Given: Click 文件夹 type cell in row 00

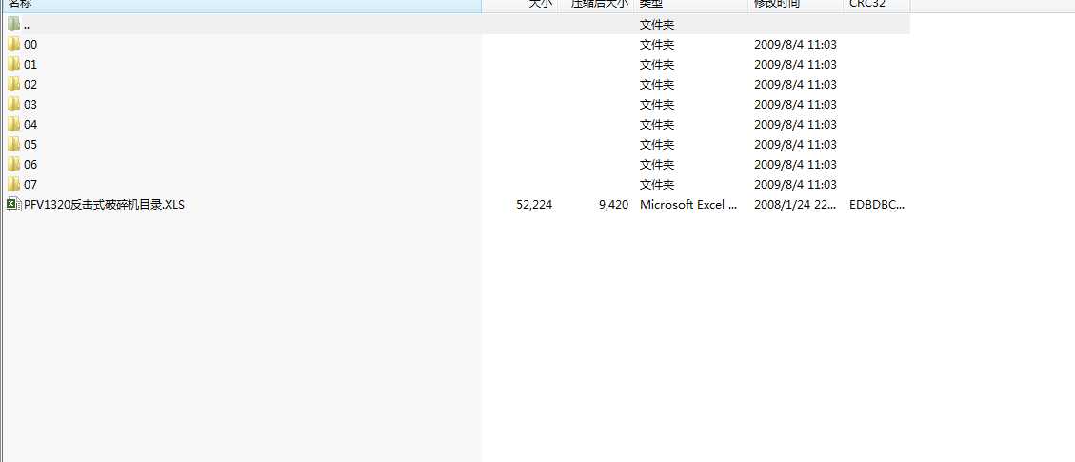Looking at the screenshot, I should [x=657, y=45].
